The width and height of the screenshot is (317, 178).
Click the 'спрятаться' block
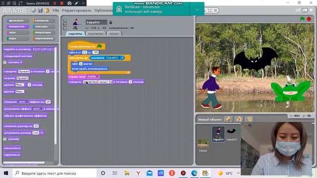click(12, 155)
